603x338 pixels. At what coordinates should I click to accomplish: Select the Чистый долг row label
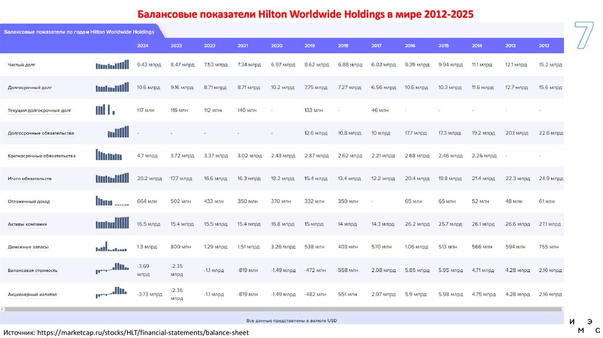point(22,65)
